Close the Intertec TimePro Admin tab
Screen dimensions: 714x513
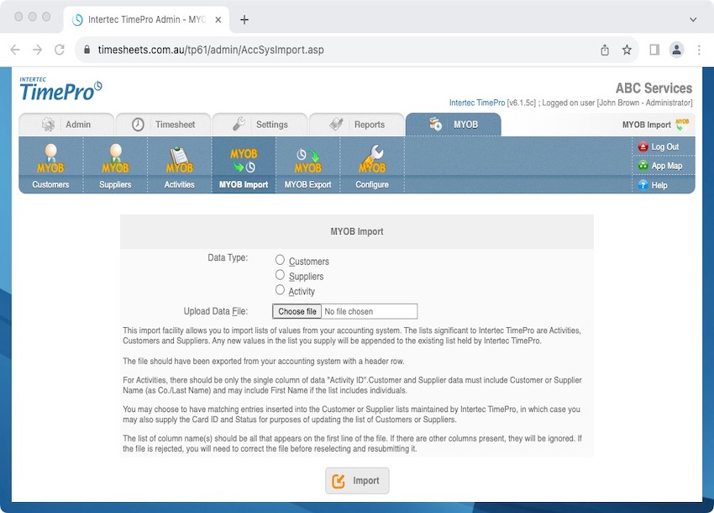click(x=218, y=19)
